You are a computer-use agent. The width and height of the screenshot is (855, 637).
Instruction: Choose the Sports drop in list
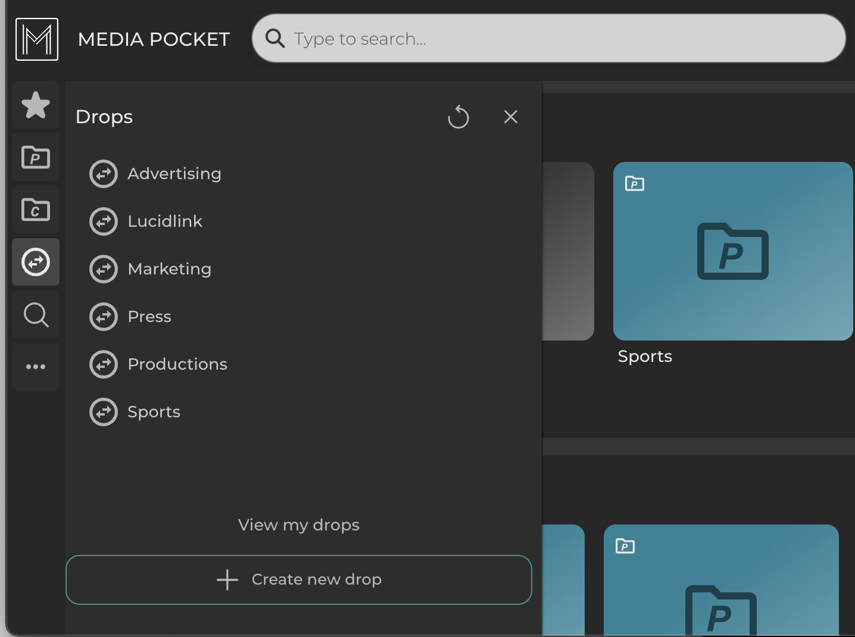[x=154, y=412]
